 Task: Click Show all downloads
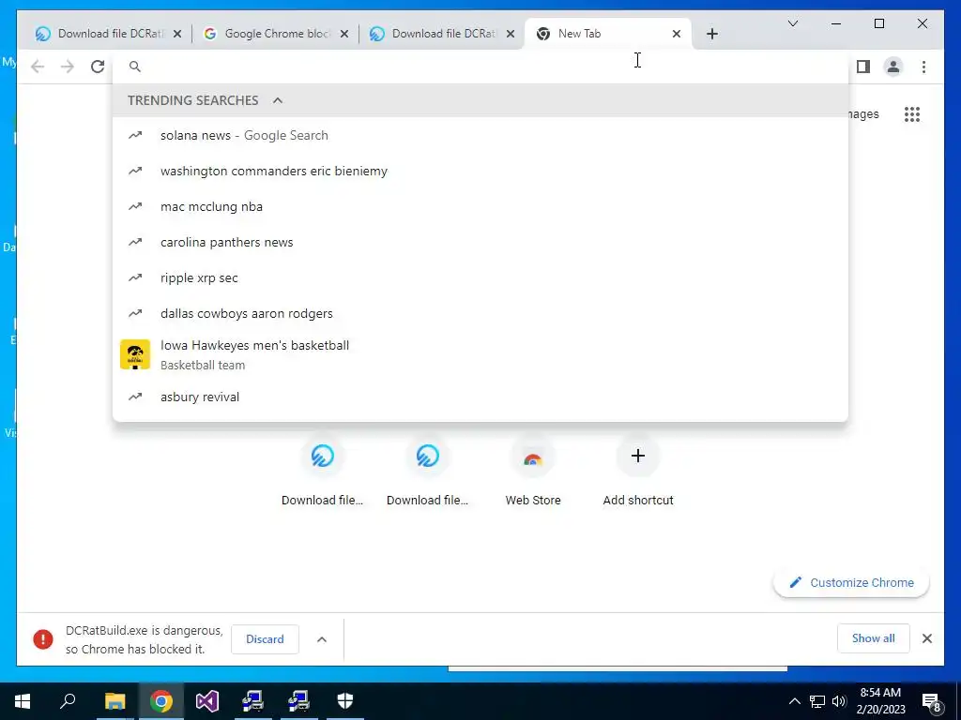pos(873,638)
